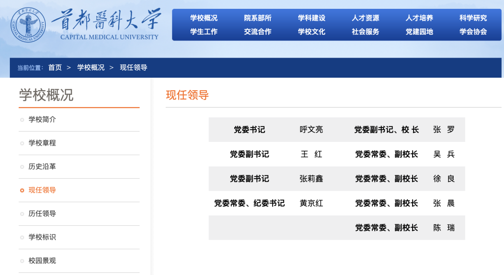Open 学校章程 in the sidebar
This screenshot has width=504, height=275.
point(42,143)
